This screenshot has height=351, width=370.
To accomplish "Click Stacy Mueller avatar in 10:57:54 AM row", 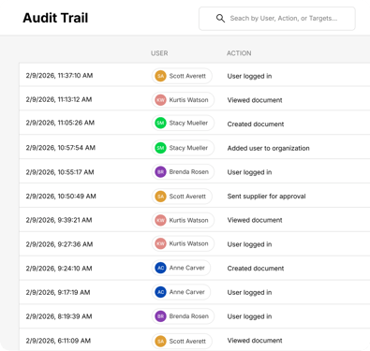I will click(160, 148).
